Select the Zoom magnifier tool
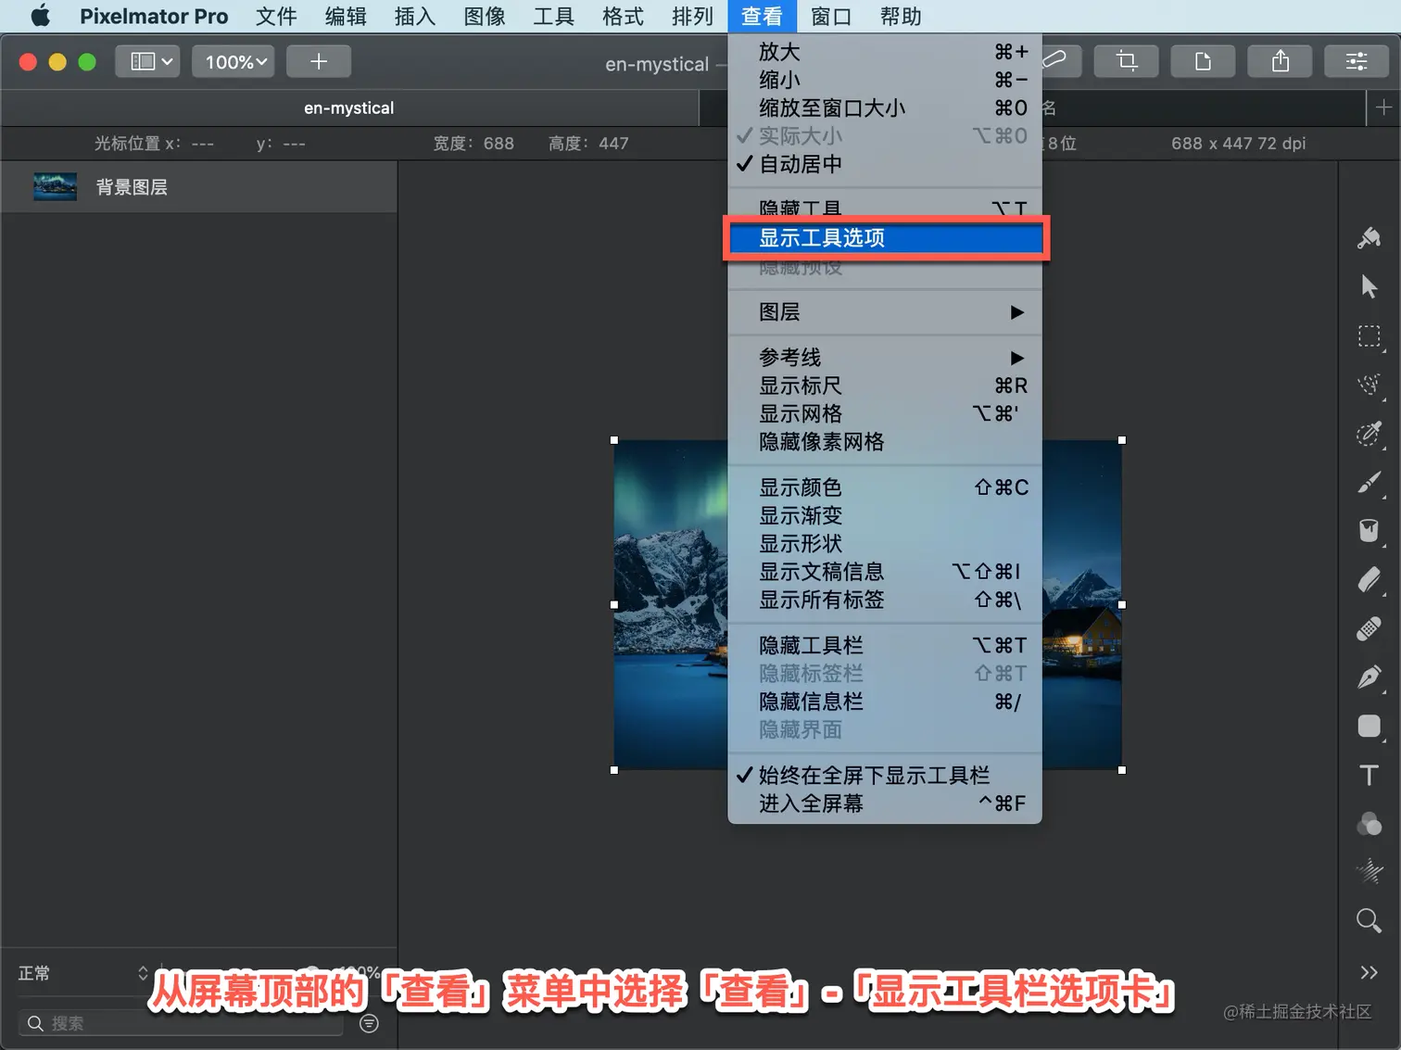 point(1369,920)
